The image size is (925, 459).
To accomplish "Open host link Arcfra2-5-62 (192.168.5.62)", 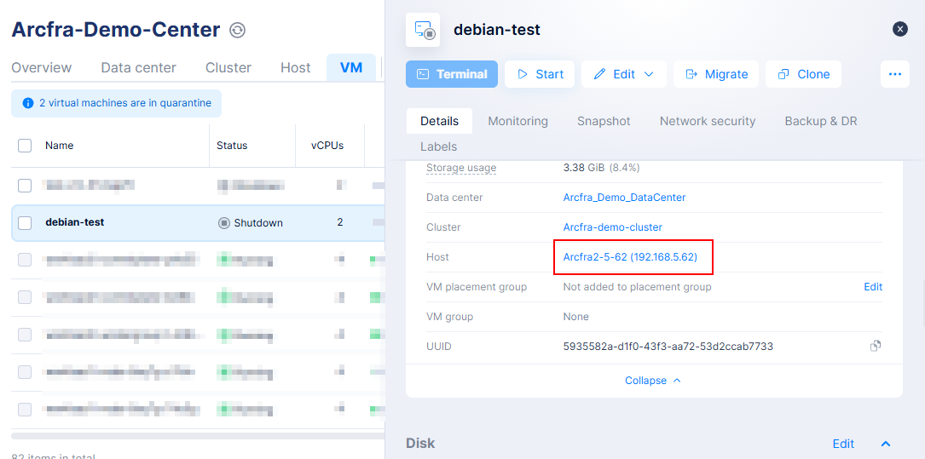I will click(x=630, y=257).
